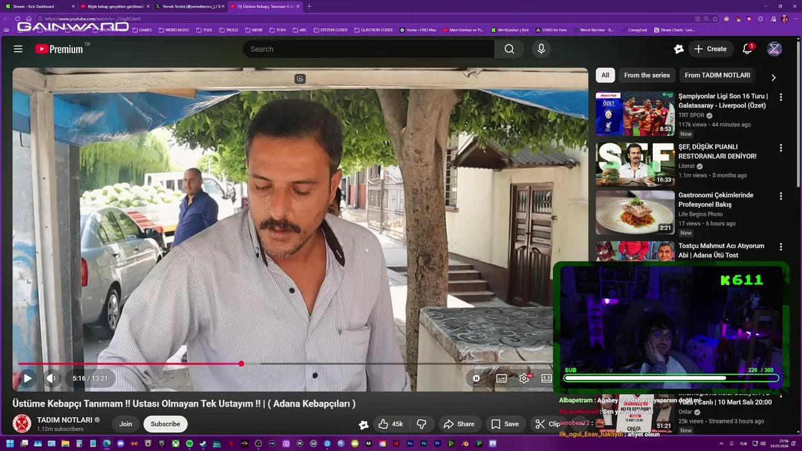802x451 pixels.
Task: Open a new browser tab plus
Action: point(309,6)
